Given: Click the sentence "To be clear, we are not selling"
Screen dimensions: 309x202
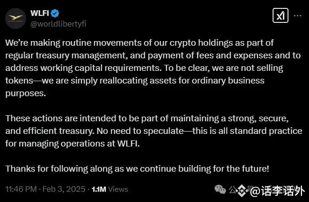Looking at the screenshot, I should 224,68.
